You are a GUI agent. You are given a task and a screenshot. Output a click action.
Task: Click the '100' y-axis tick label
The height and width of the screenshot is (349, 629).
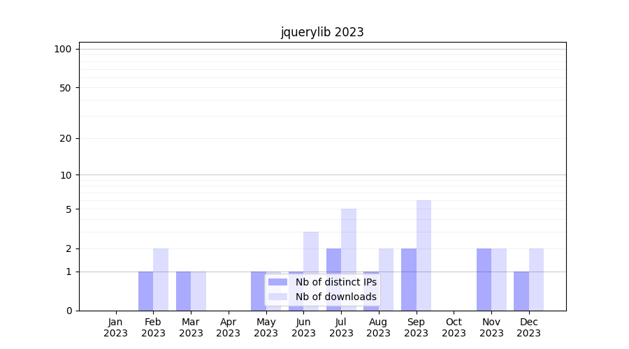pyautogui.click(x=63, y=49)
